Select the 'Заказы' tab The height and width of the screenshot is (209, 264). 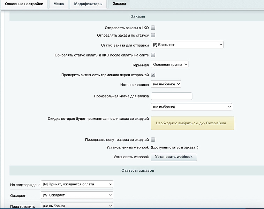point(119,4)
